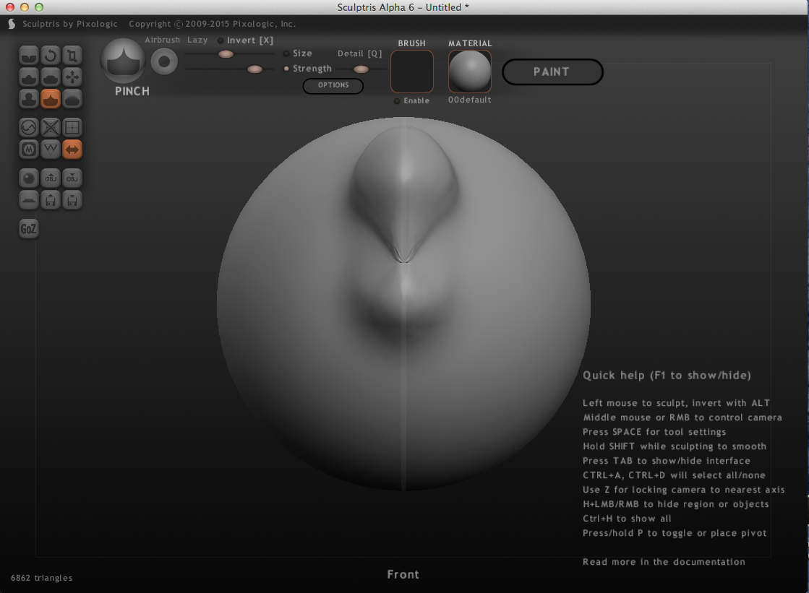Click the PINCH tool name label
Screen dimensions: 809x593
pyautogui.click(x=132, y=91)
